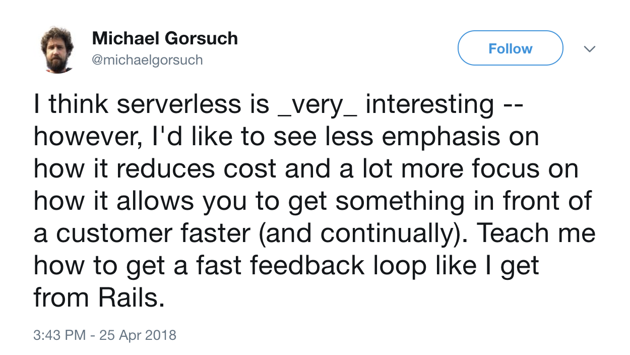Image resolution: width=630 pixels, height=355 pixels.
Task: Visit the @michaelgorsuch handle link
Action: click(148, 60)
